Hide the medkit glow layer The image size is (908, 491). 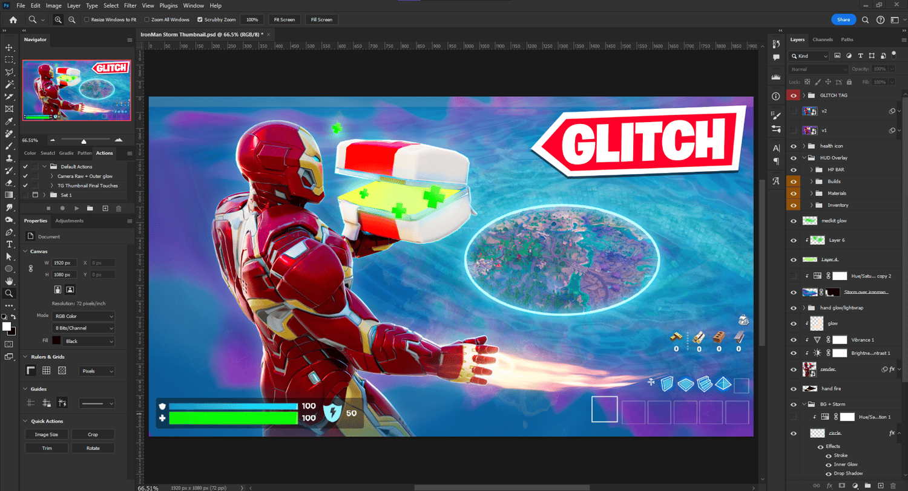(x=793, y=221)
